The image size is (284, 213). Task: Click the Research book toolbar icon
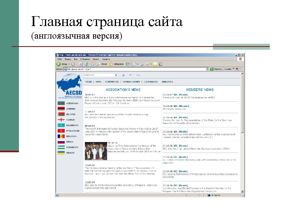160,64
